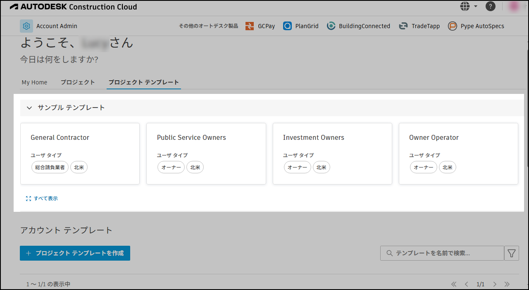Image resolution: width=529 pixels, height=290 pixels.
Task: Open the PlanGrid link
Action: [307, 26]
